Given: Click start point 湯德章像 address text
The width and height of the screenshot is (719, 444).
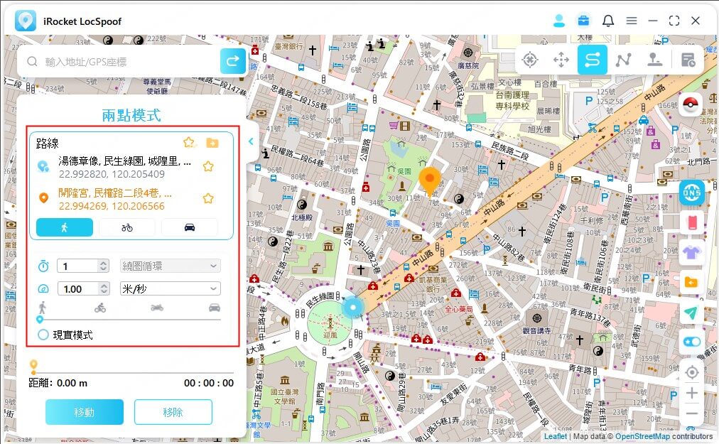Looking at the screenshot, I should [124, 161].
